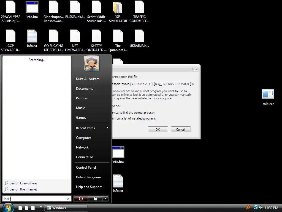Click the Windows taskbar button

[x=66, y=208]
